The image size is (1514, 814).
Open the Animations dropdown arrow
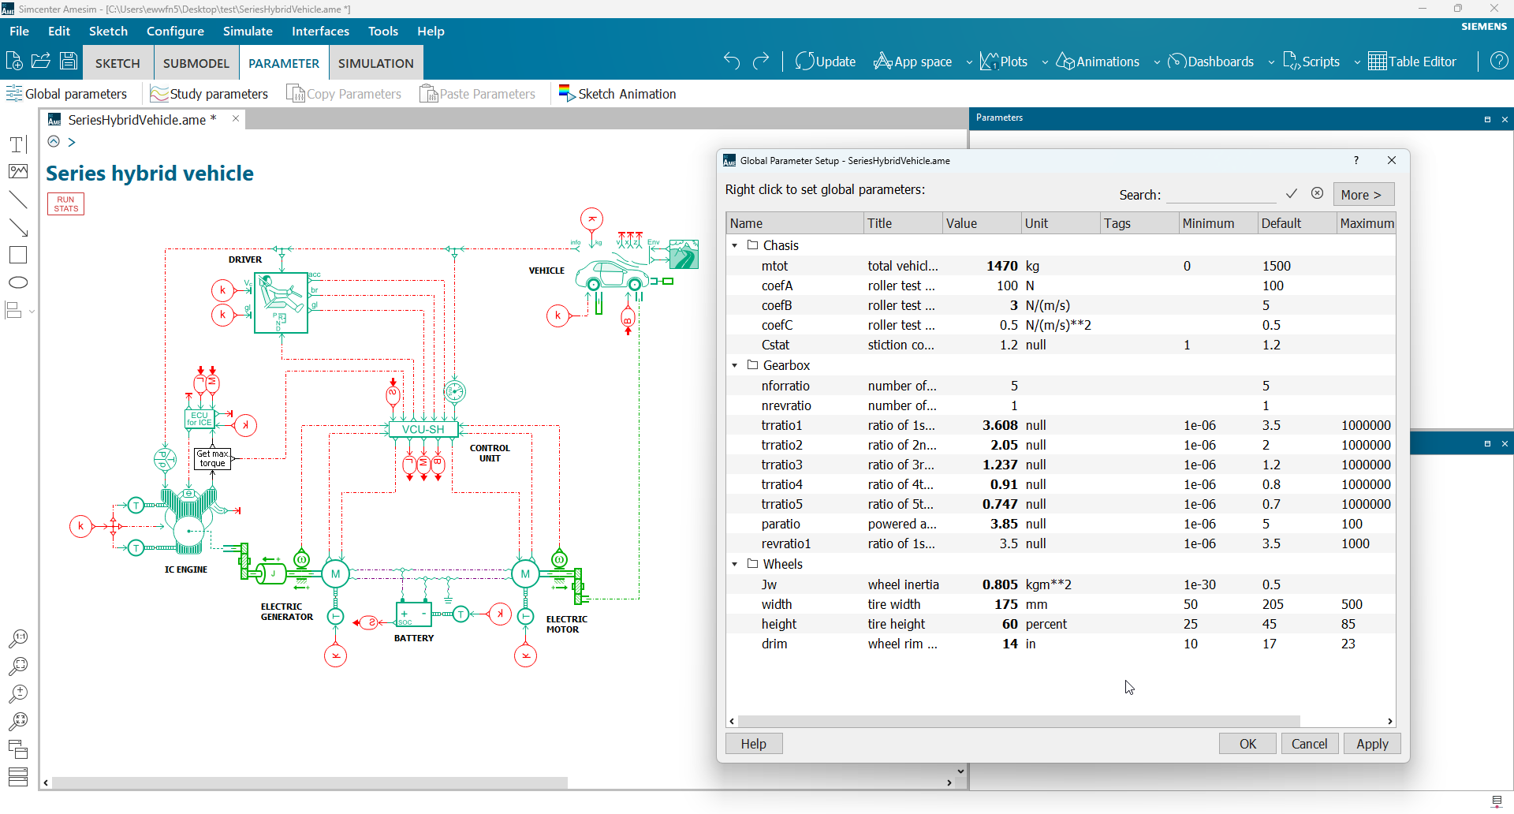pos(1157,62)
